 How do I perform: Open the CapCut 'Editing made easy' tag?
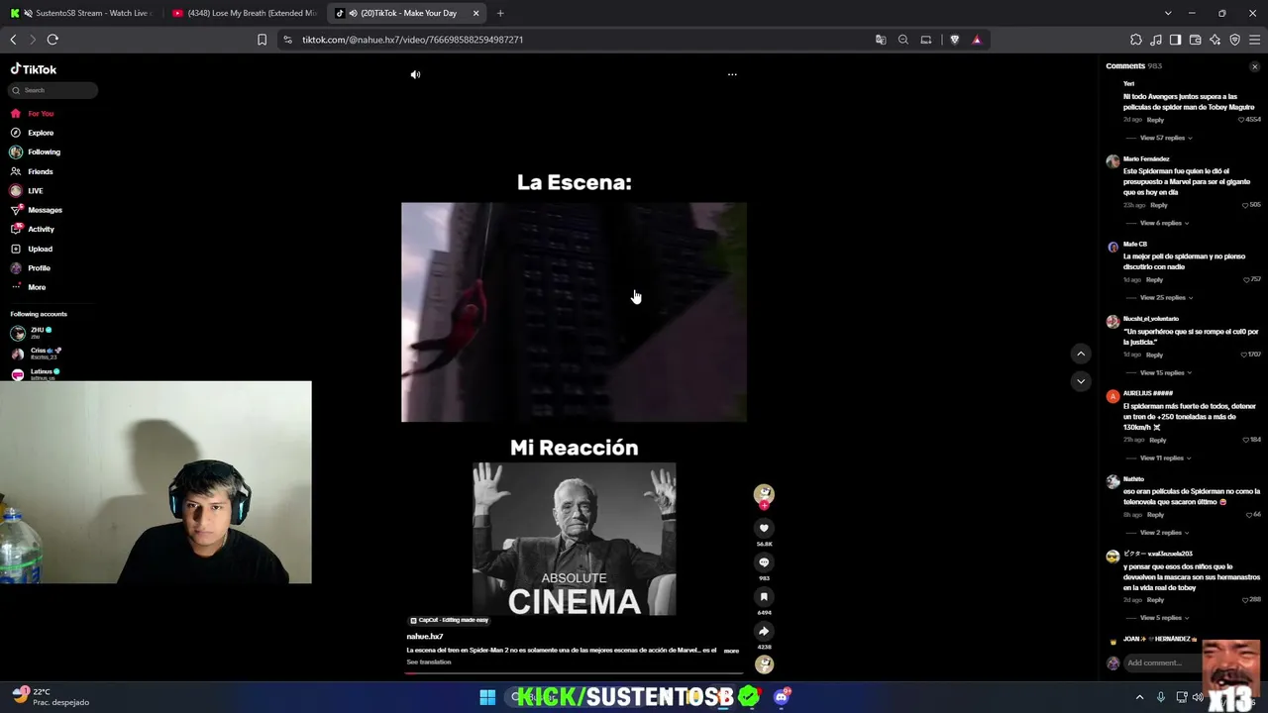(450, 621)
